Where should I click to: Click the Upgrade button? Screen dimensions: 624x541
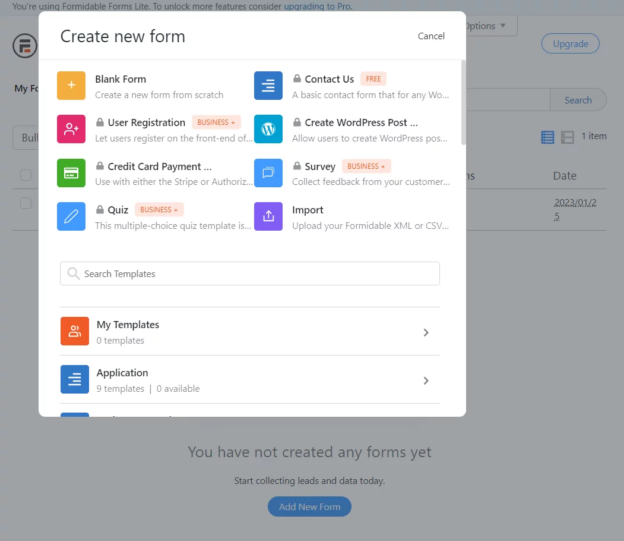point(571,43)
